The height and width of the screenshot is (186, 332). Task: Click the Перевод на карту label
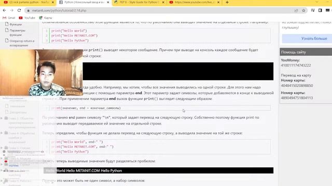[x=296, y=75]
